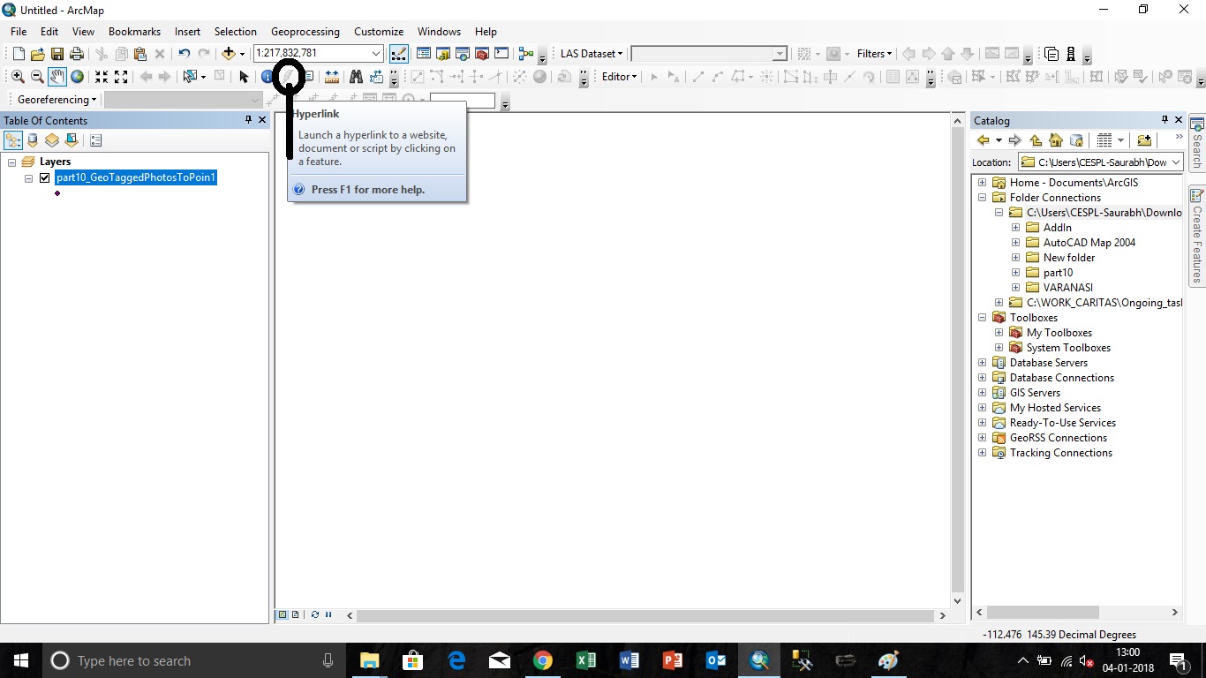Image resolution: width=1206 pixels, height=678 pixels.
Task: Open the Bookmarks menu
Action: [134, 32]
